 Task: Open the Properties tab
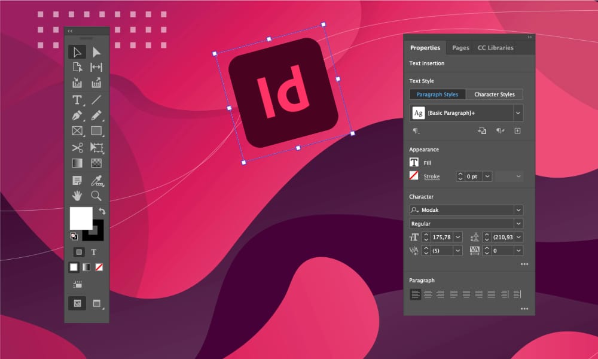(425, 48)
